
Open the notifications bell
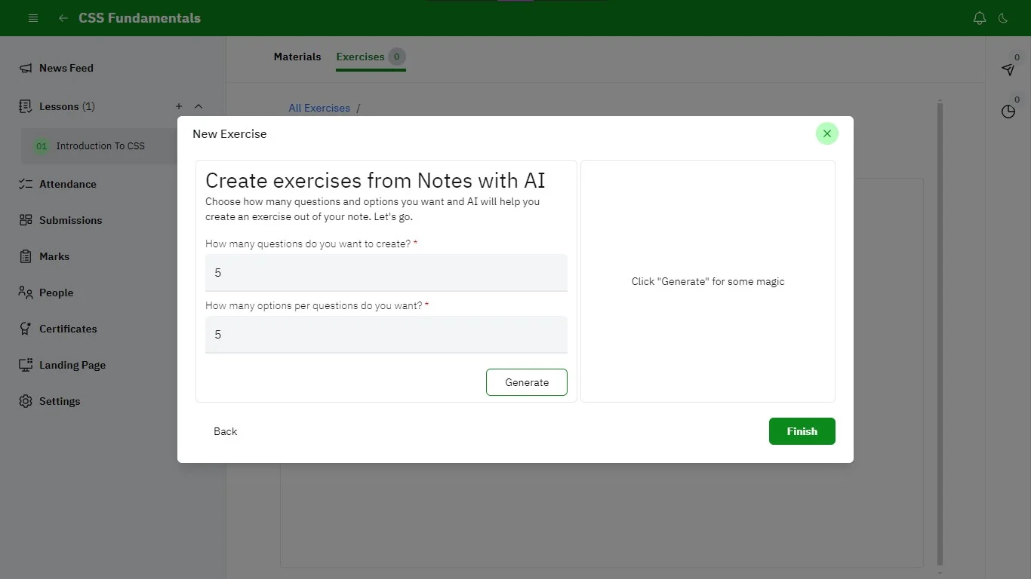(980, 18)
